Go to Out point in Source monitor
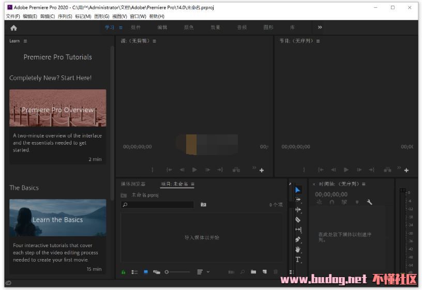This screenshot has width=422, height=290. click(x=220, y=170)
